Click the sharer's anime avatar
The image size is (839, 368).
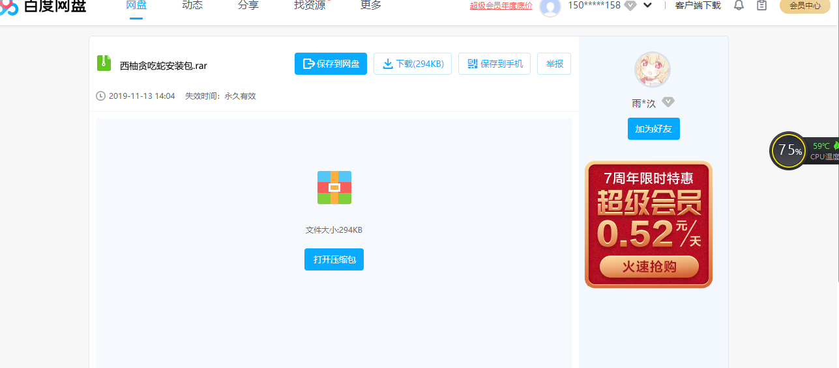point(653,70)
